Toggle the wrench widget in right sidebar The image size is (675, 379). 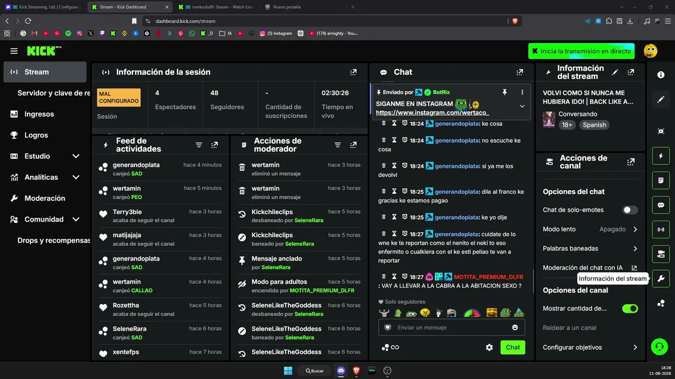661,278
